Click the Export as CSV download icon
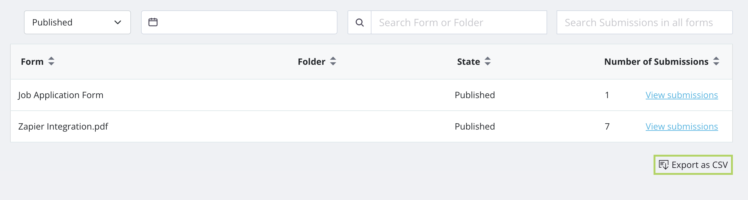The image size is (748, 200). point(664,165)
